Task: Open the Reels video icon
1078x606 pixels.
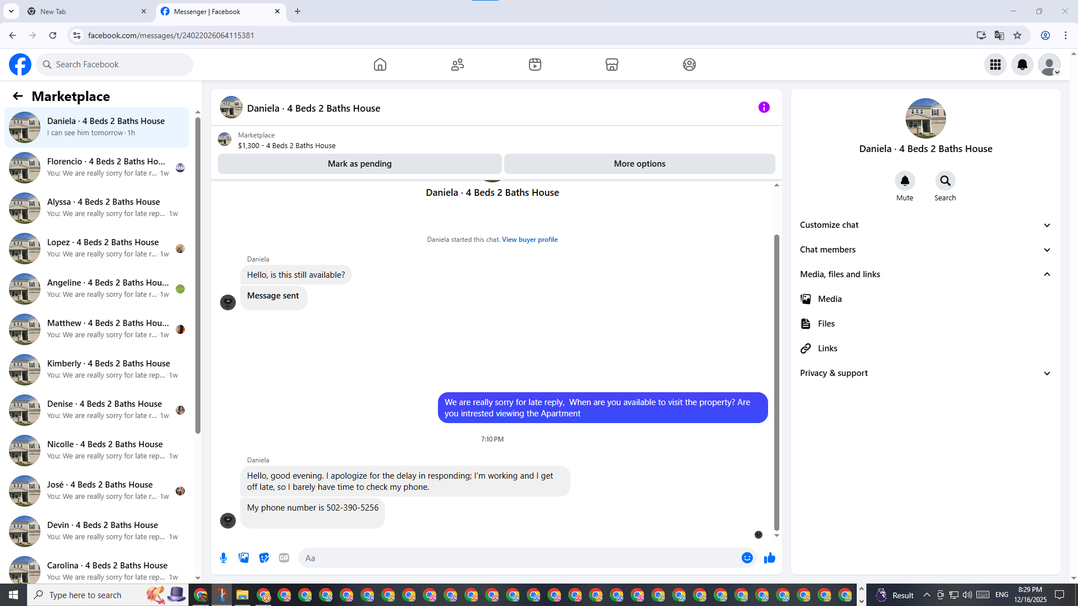Action: click(535, 65)
